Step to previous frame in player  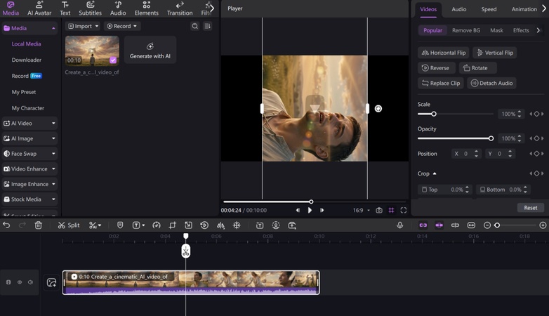point(298,210)
